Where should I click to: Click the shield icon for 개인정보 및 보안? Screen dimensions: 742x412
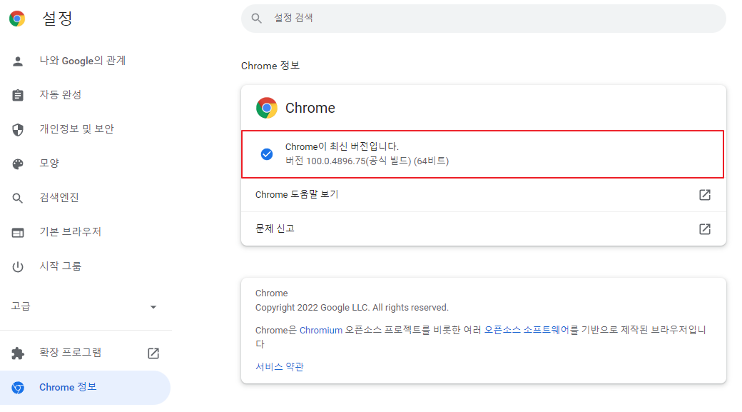pyautogui.click(x=18, y=129)
